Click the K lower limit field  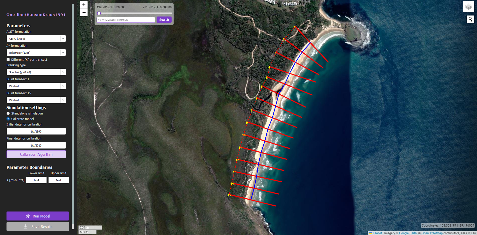click(36, 180)
